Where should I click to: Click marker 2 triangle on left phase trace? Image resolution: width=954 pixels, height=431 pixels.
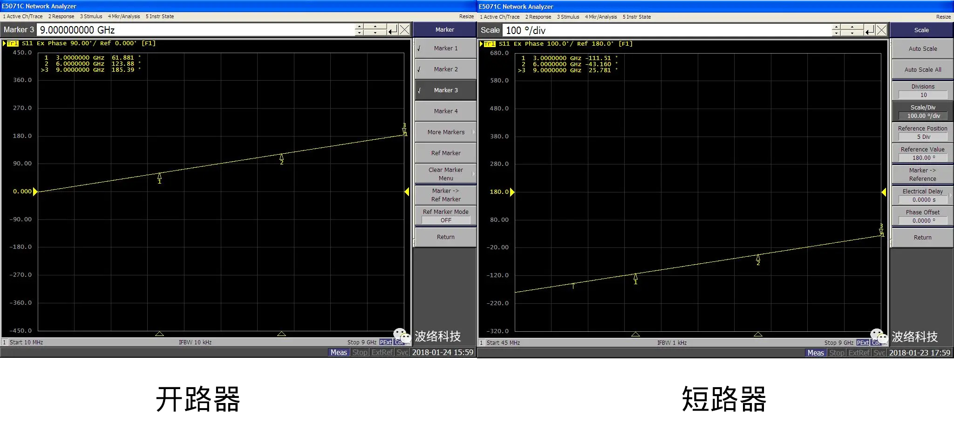click(x=281, y=157)
